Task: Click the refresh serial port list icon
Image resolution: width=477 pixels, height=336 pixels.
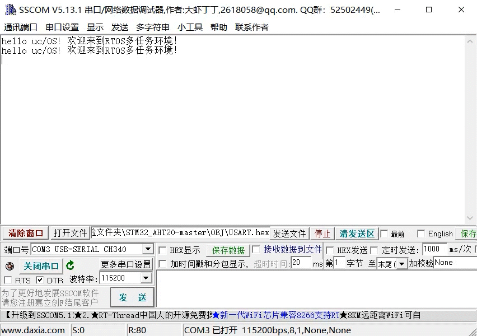Action: 70,265
